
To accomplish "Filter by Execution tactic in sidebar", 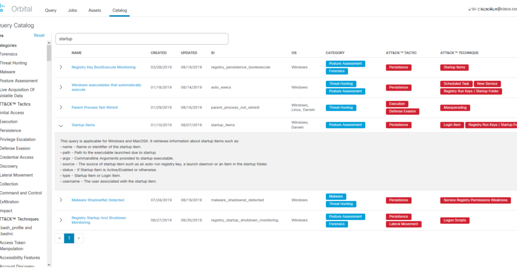I will coord(9,122).
